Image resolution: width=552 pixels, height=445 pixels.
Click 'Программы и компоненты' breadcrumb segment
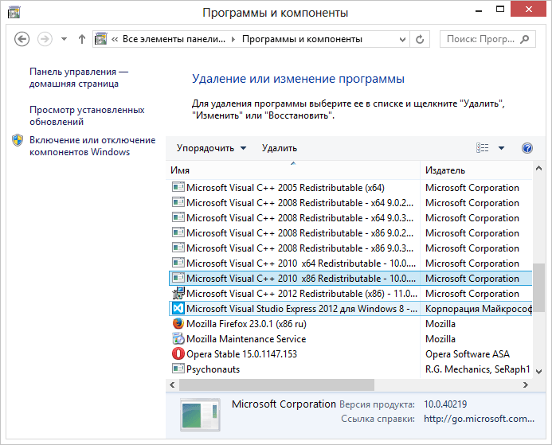[x=302, y=39]
